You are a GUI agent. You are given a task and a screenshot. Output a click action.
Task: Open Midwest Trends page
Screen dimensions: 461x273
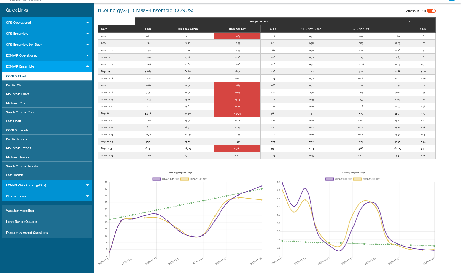pyautogui.click(x=47, y=157)
